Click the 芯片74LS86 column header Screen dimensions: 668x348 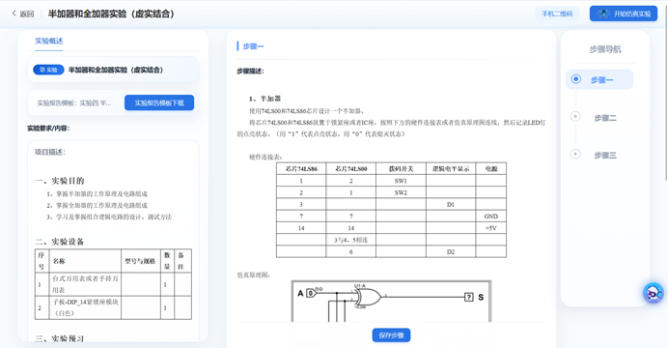[301, 169]
